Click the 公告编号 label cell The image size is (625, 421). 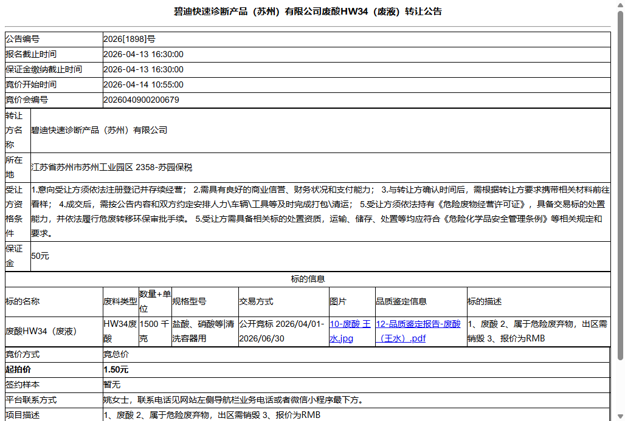[54, 39]
